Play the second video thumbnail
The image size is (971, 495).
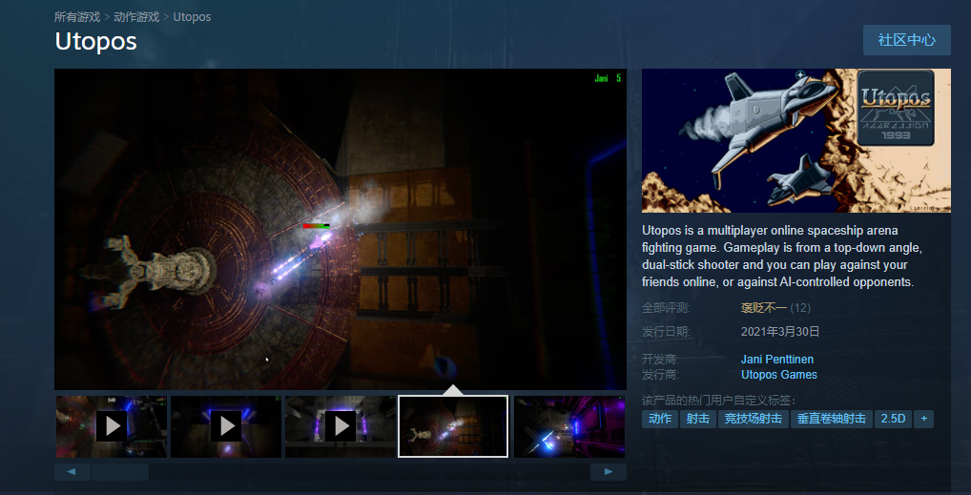coord(226,426)
